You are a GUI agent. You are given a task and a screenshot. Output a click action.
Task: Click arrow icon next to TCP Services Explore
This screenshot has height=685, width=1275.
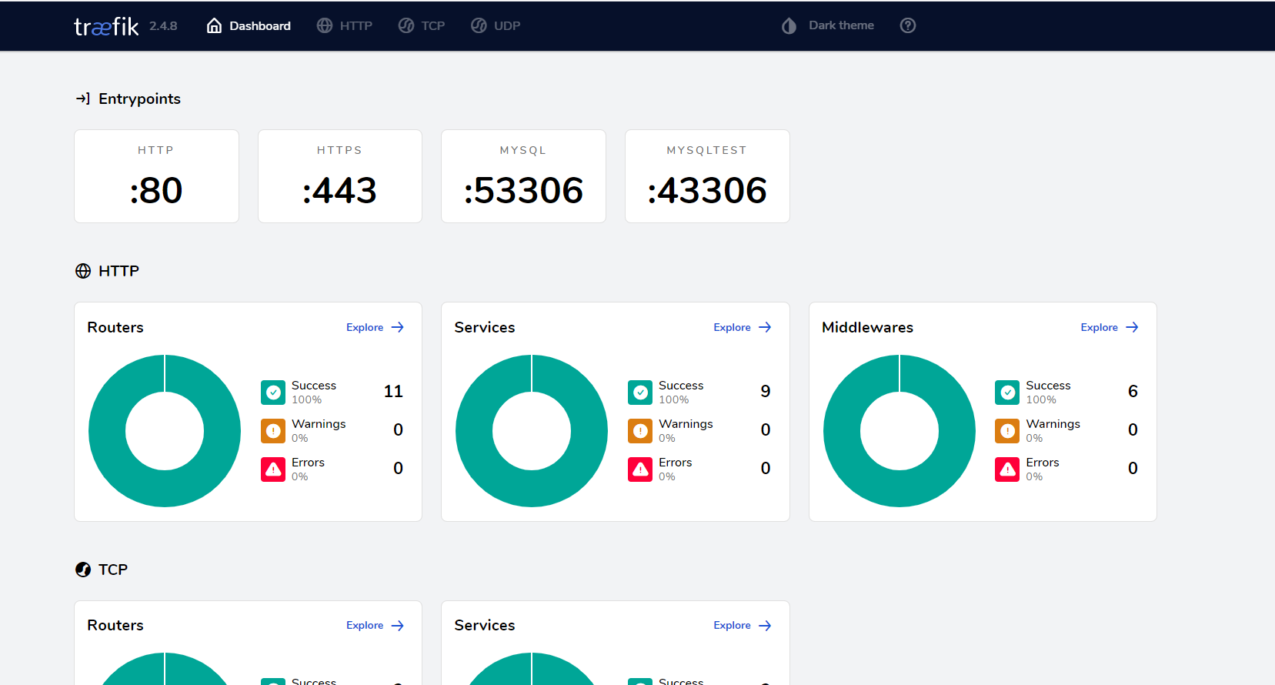(x=765, y=626)
